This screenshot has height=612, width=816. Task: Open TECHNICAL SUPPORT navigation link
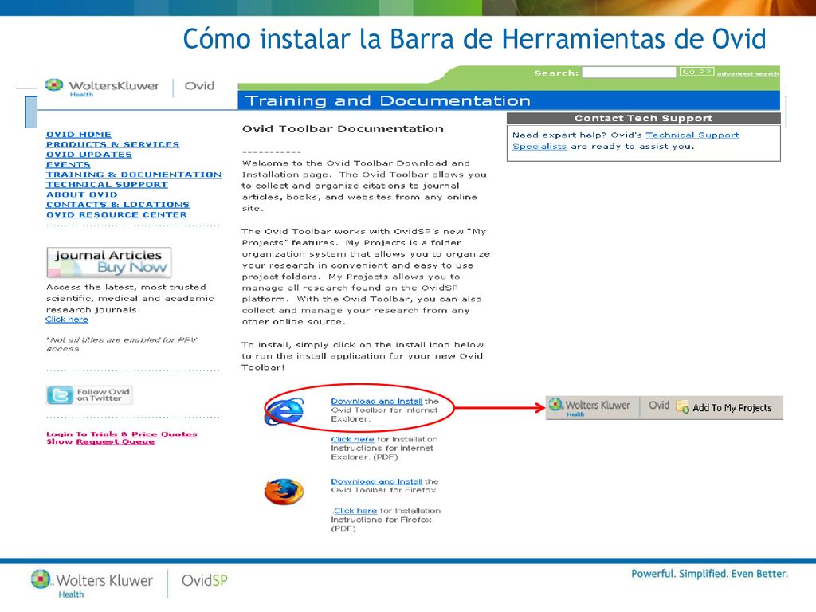tap(107, 184)
